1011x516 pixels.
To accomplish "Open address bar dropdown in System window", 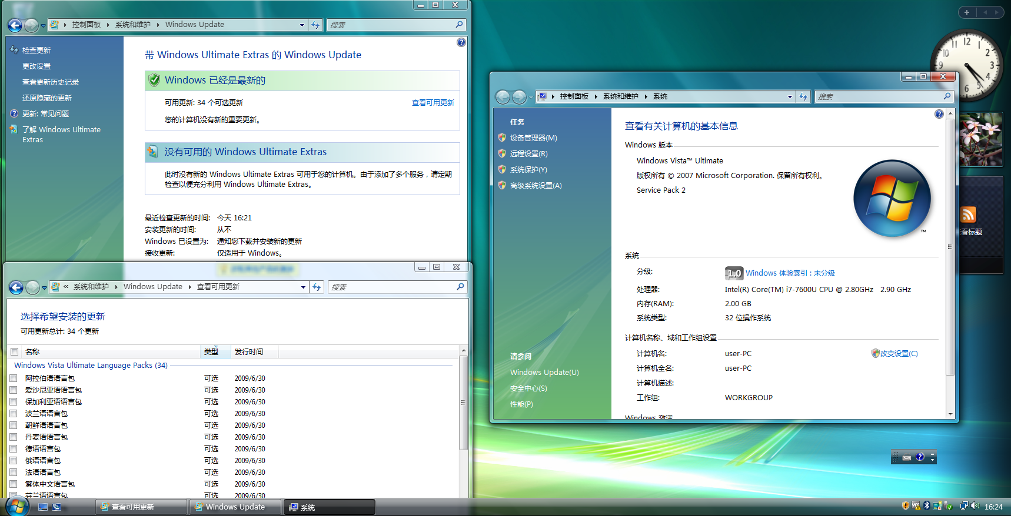I will (x=790, y=96).
